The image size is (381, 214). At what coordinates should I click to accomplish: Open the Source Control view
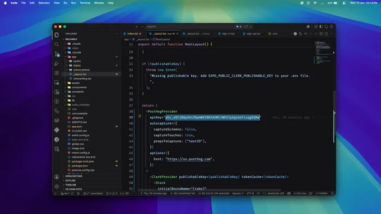pos(57,54)
